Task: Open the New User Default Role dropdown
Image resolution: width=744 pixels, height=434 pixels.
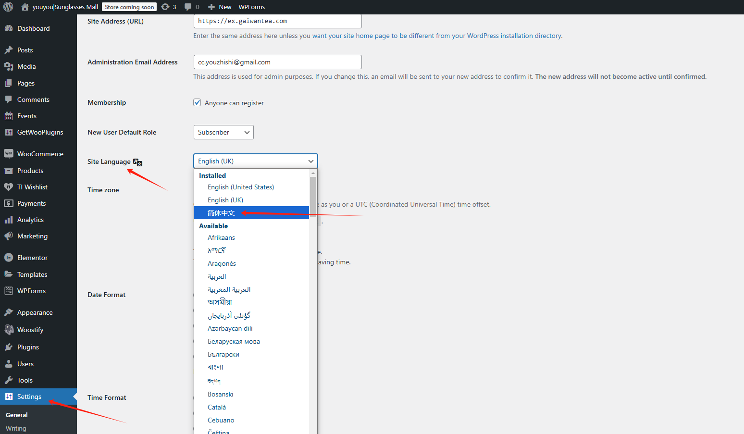Action: click(x=223, y=132)
